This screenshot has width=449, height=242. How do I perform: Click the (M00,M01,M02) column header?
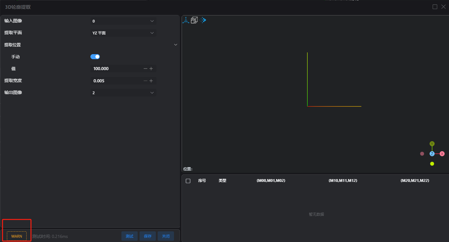[271, 181]
